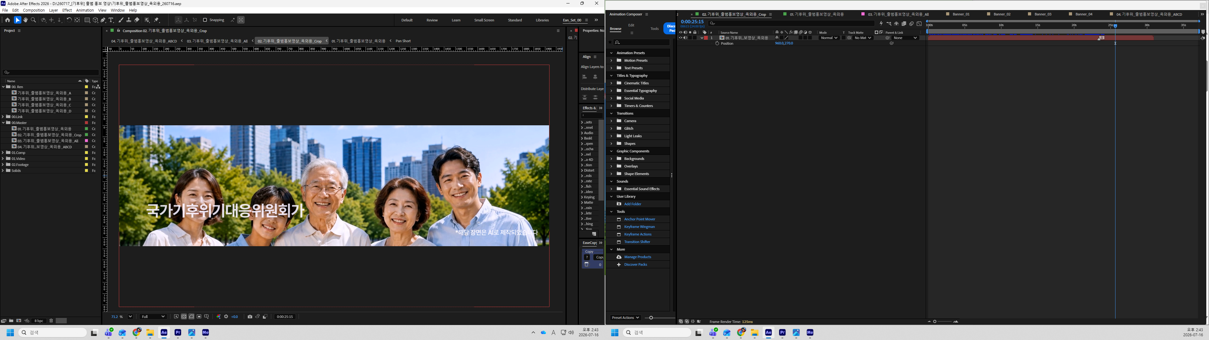
Task: Open the Animation menu
Action: click(85, 10)
